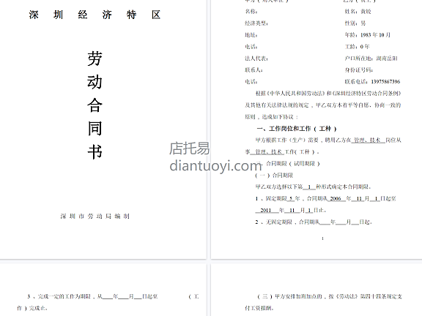Open the cover page thumbnail
Screen dimensions: 422x316
(103, 129)
